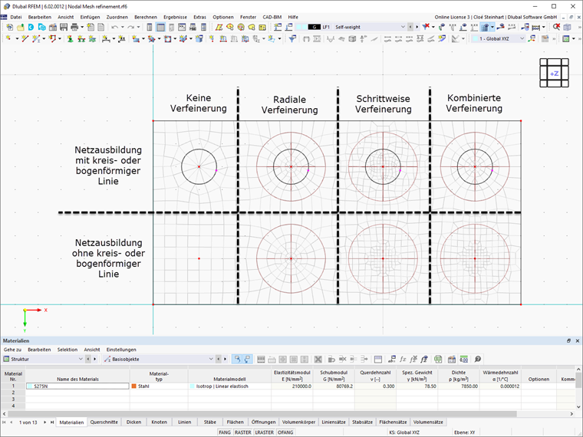Click the table's horizontal scrollbar

point(262,413)
